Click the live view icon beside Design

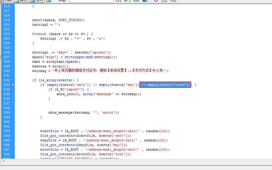pos(49,1)
